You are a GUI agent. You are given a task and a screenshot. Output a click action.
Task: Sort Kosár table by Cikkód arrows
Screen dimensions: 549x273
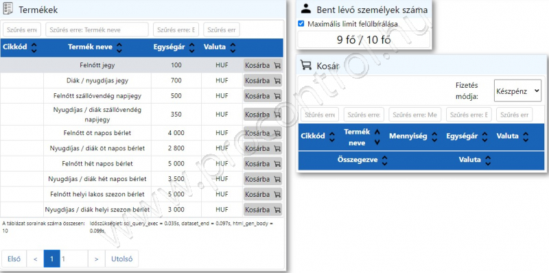[331, 136]
